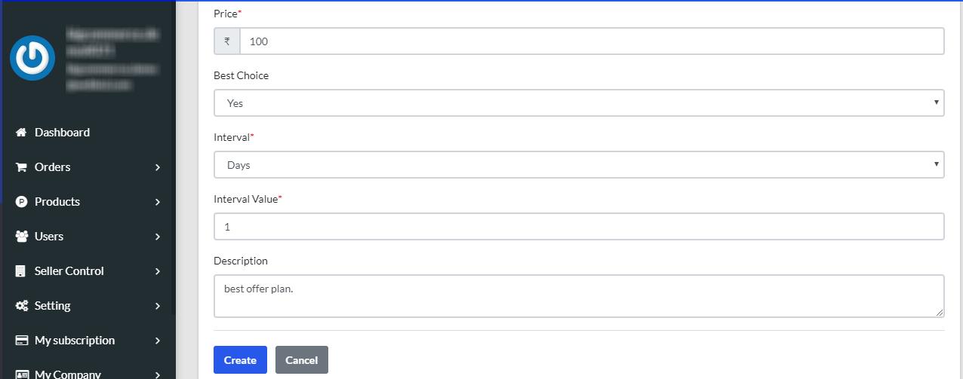
Task: Click the Users group icon
Action: (21, 237)
